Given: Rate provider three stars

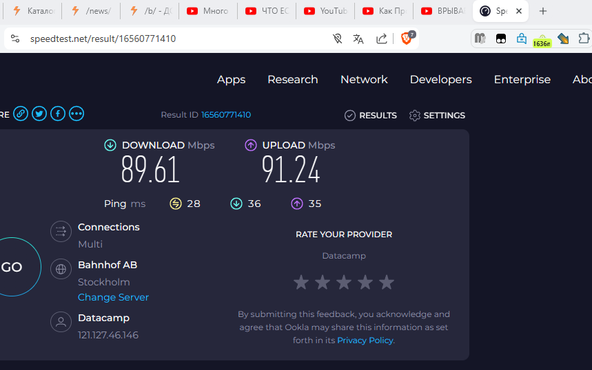Looking at the screenshot, I should tap(344, 282).
